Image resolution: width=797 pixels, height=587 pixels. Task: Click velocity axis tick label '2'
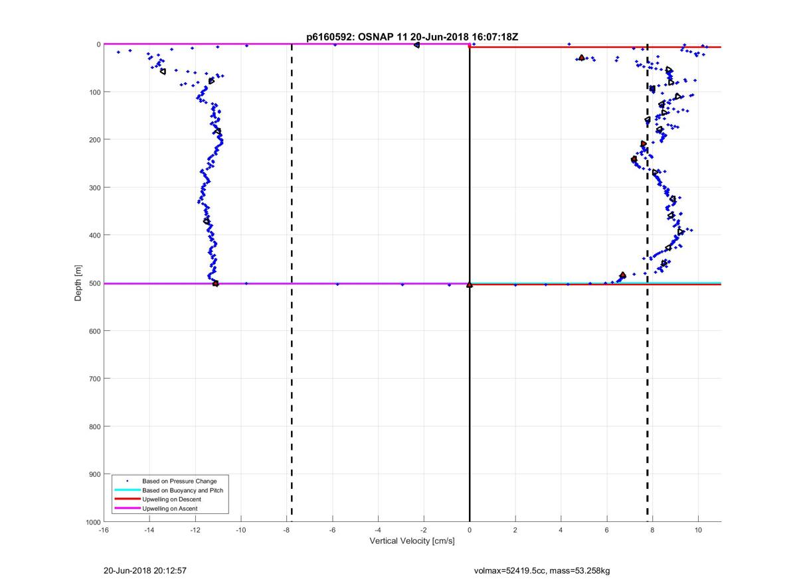point(515,531)
